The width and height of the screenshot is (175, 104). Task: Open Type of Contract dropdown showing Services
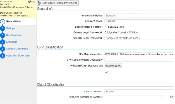[x=139, y=91]
